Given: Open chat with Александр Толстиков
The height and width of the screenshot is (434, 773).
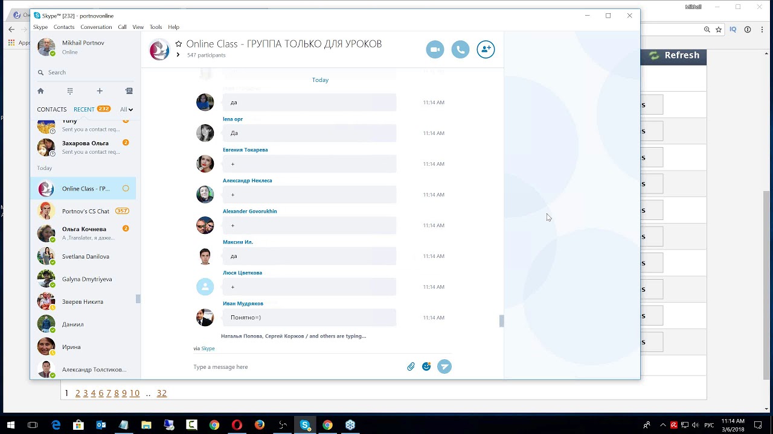Looking at the screenshot, I should click(x=83, y=369).
